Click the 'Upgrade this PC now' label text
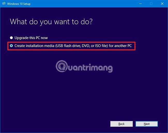The image size is (168, 133). pyautogui.click(x=31, y=38)
